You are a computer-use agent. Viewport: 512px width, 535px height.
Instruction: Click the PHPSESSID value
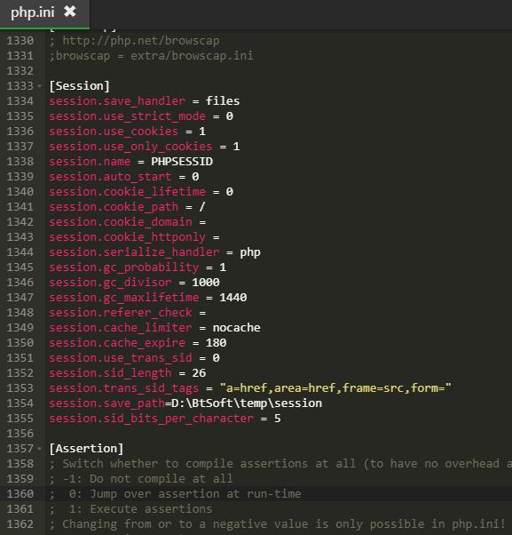click(x=182, y=162)
